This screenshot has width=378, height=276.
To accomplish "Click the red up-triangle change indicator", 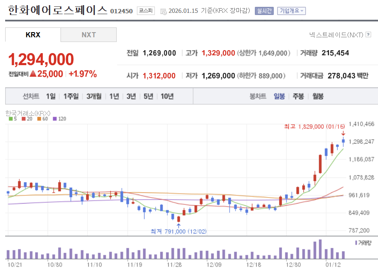I will [x=33, y=74].
